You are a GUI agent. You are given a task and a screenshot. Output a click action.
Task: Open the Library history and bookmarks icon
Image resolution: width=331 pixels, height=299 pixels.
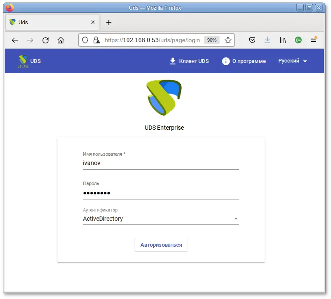pos(283,40)
